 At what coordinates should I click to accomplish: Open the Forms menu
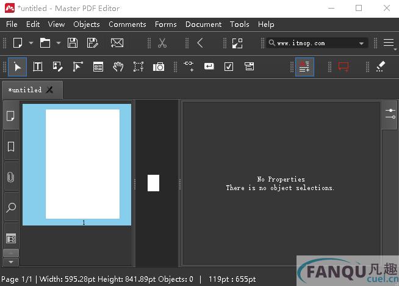tap(166, 24)
